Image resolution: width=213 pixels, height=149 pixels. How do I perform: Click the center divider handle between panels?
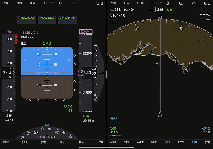pos(106,74)
